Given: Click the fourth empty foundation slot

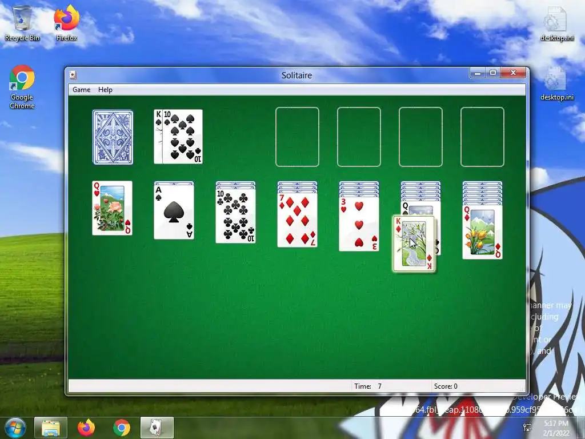Looking at the screenshot, I should point(482,137).
